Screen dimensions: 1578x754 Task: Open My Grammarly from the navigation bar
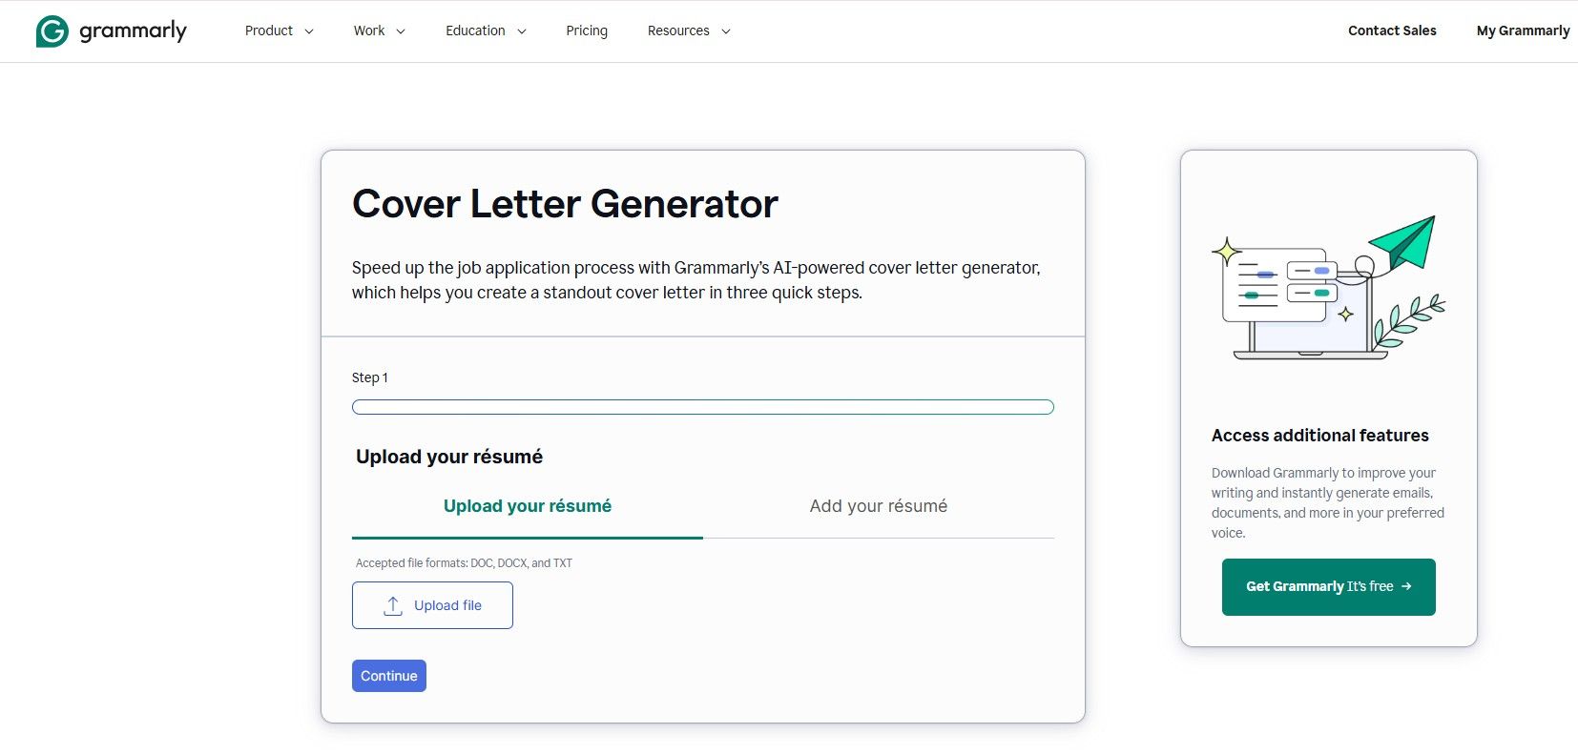1523,31
